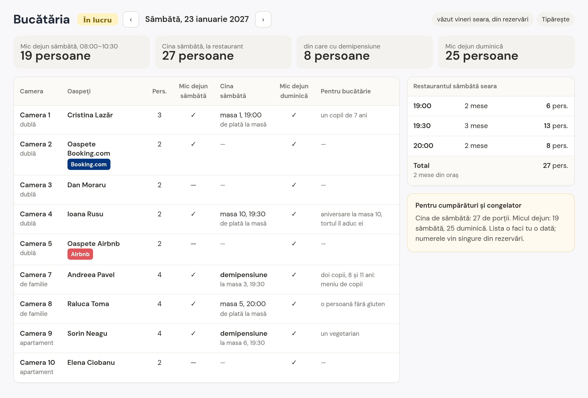The image size is (588, 398).
Task: Click the 'Cina sâmbătă' 27 persoane card
Action: 223,52
